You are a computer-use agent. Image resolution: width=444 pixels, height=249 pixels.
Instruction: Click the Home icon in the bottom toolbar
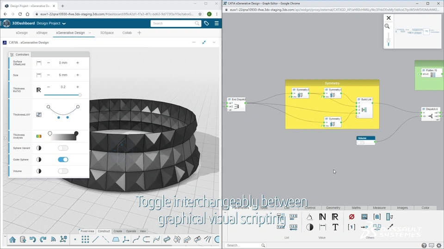click(12, 240)
